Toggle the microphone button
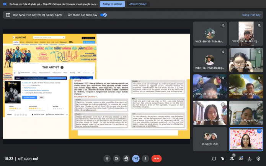 coord(107,158)
